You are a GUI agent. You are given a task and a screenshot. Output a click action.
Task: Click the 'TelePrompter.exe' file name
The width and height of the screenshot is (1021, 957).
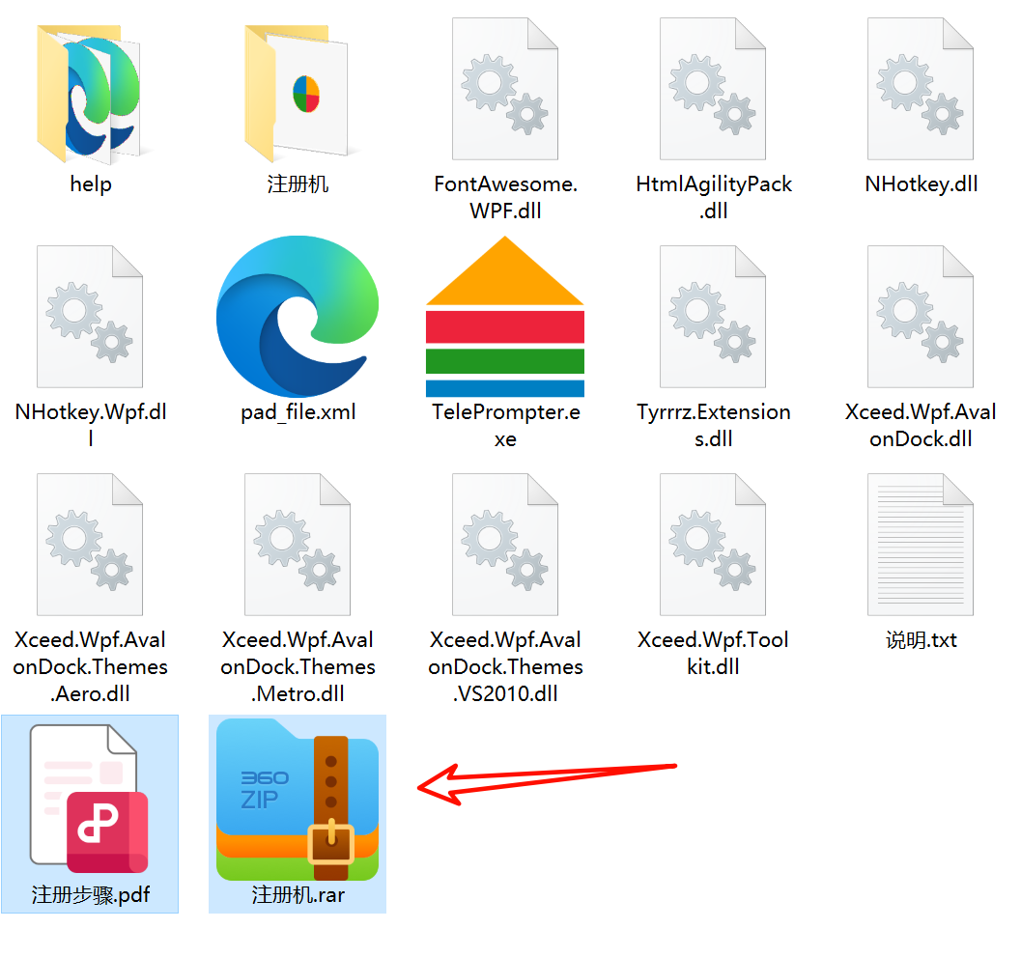tap(506, 425)
